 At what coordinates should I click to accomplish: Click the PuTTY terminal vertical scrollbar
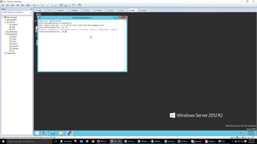(125, 46)
